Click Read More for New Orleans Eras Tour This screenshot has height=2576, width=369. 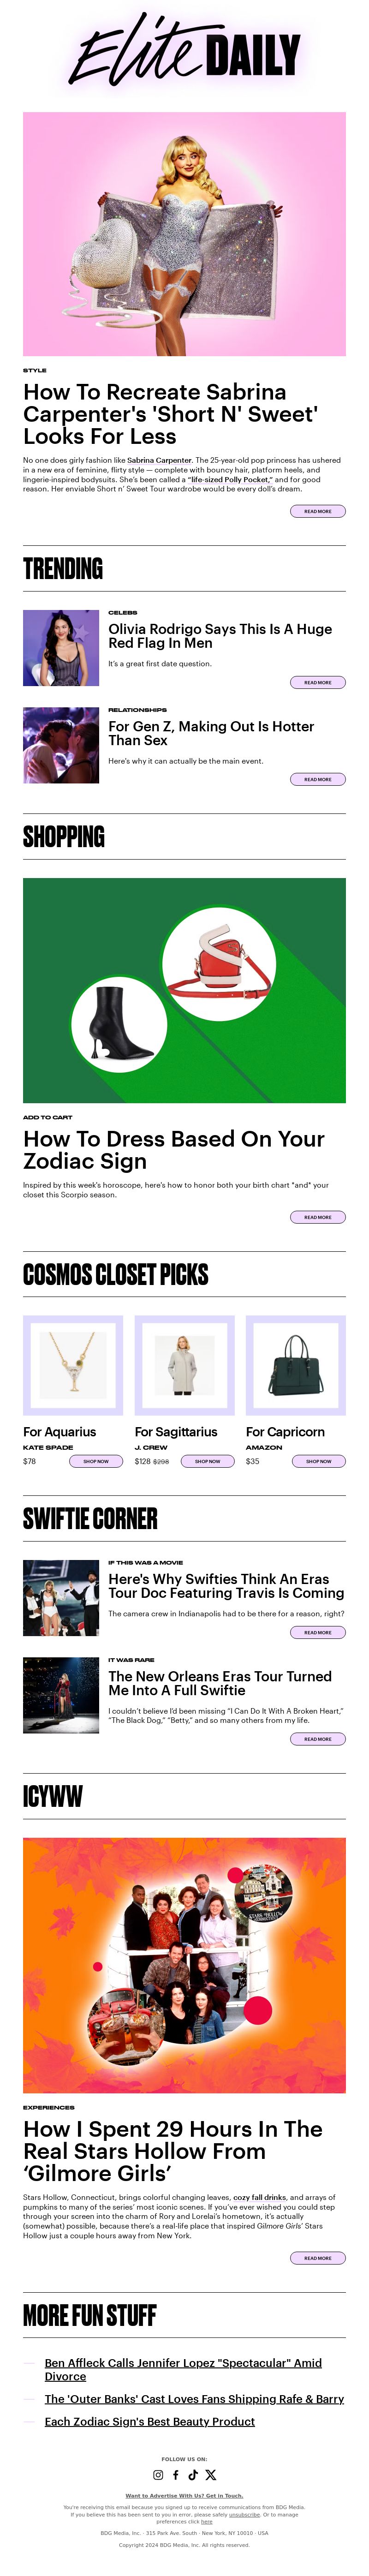pyautogui.click(x=318, y=1739)
